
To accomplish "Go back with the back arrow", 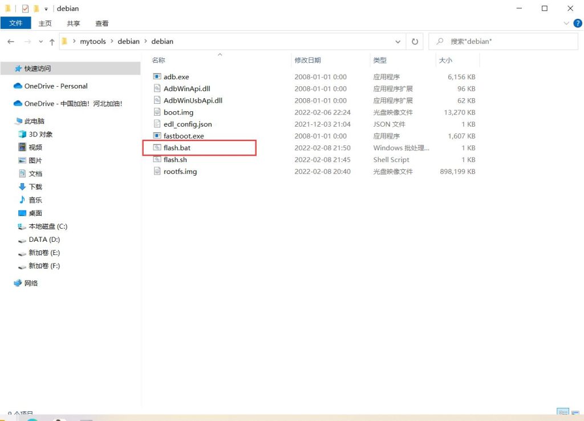I will [11, 41].
